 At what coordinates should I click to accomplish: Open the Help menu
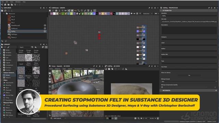tap(24, 2)
